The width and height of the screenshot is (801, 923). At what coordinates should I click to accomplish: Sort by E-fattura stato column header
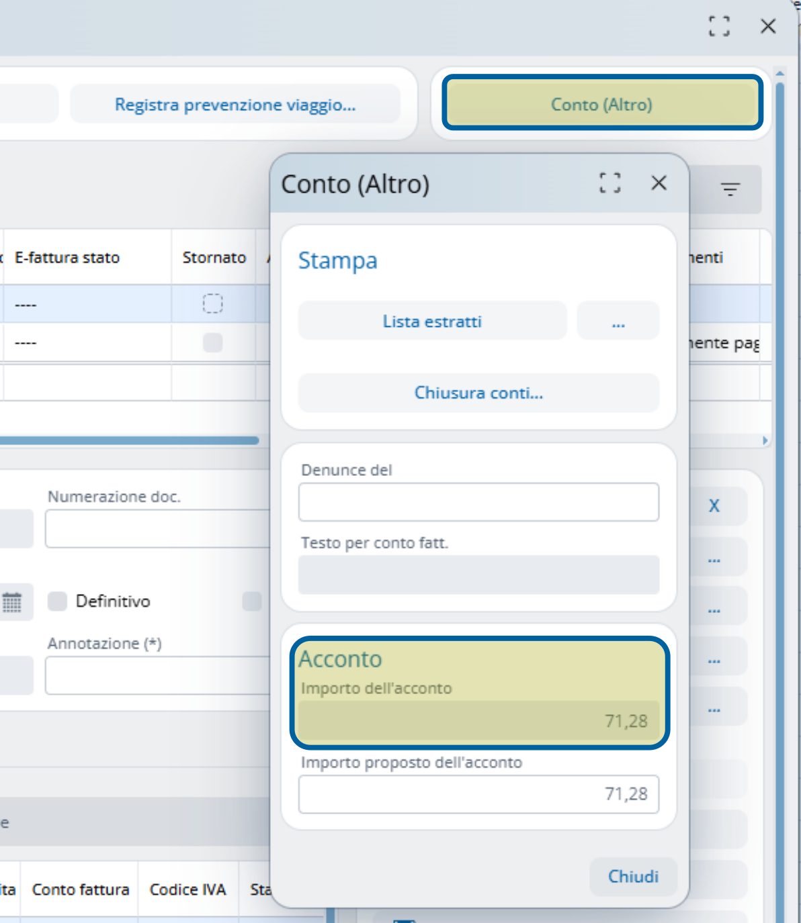click(67, 258)
